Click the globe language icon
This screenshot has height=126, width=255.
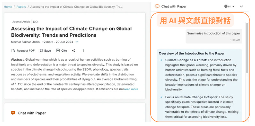pos(226,6)
